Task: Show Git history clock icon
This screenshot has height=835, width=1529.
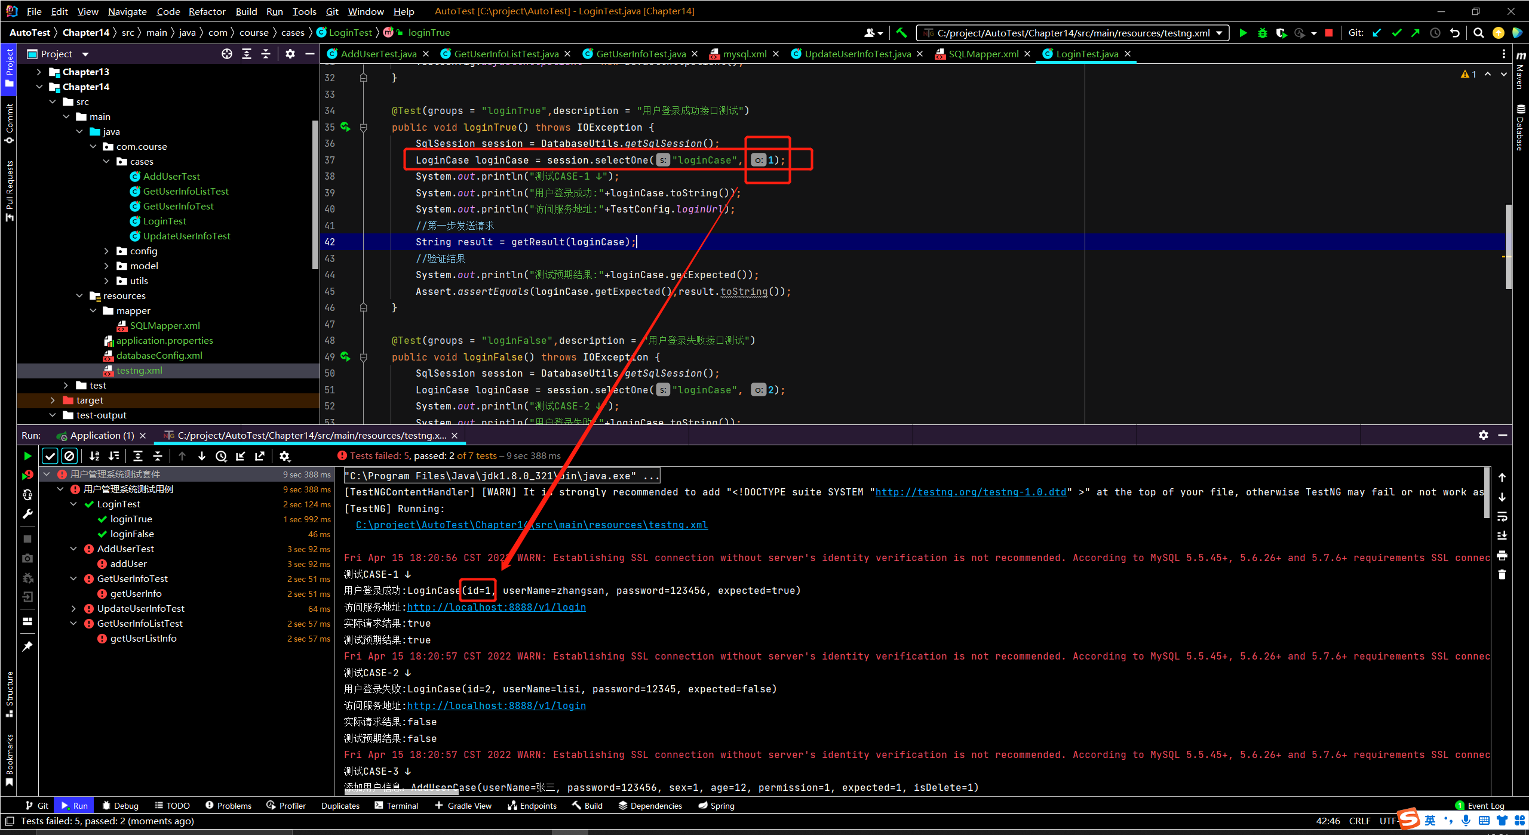Action: click(1435, 33)
